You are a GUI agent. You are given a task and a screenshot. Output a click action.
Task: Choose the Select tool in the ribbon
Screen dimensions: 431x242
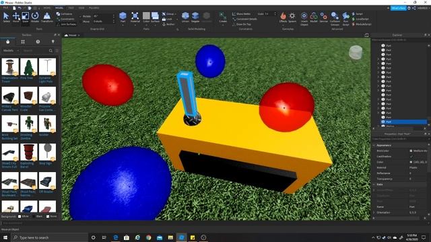[6, 17]
